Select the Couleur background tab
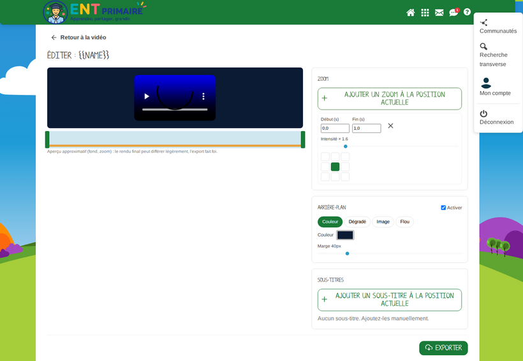 (330, 222)
